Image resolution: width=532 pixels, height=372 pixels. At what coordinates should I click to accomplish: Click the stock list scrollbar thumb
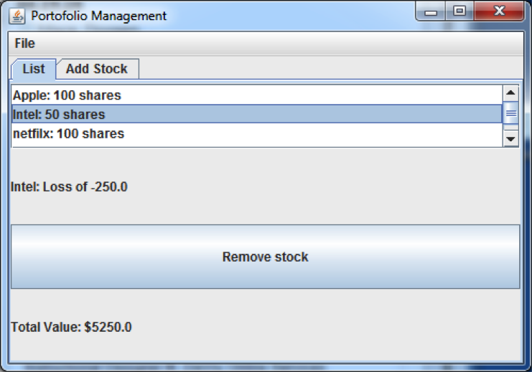(511, 113)
